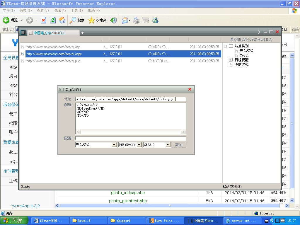Click the password field beside address
300x225 pixels.
click(x=180, y=99)
